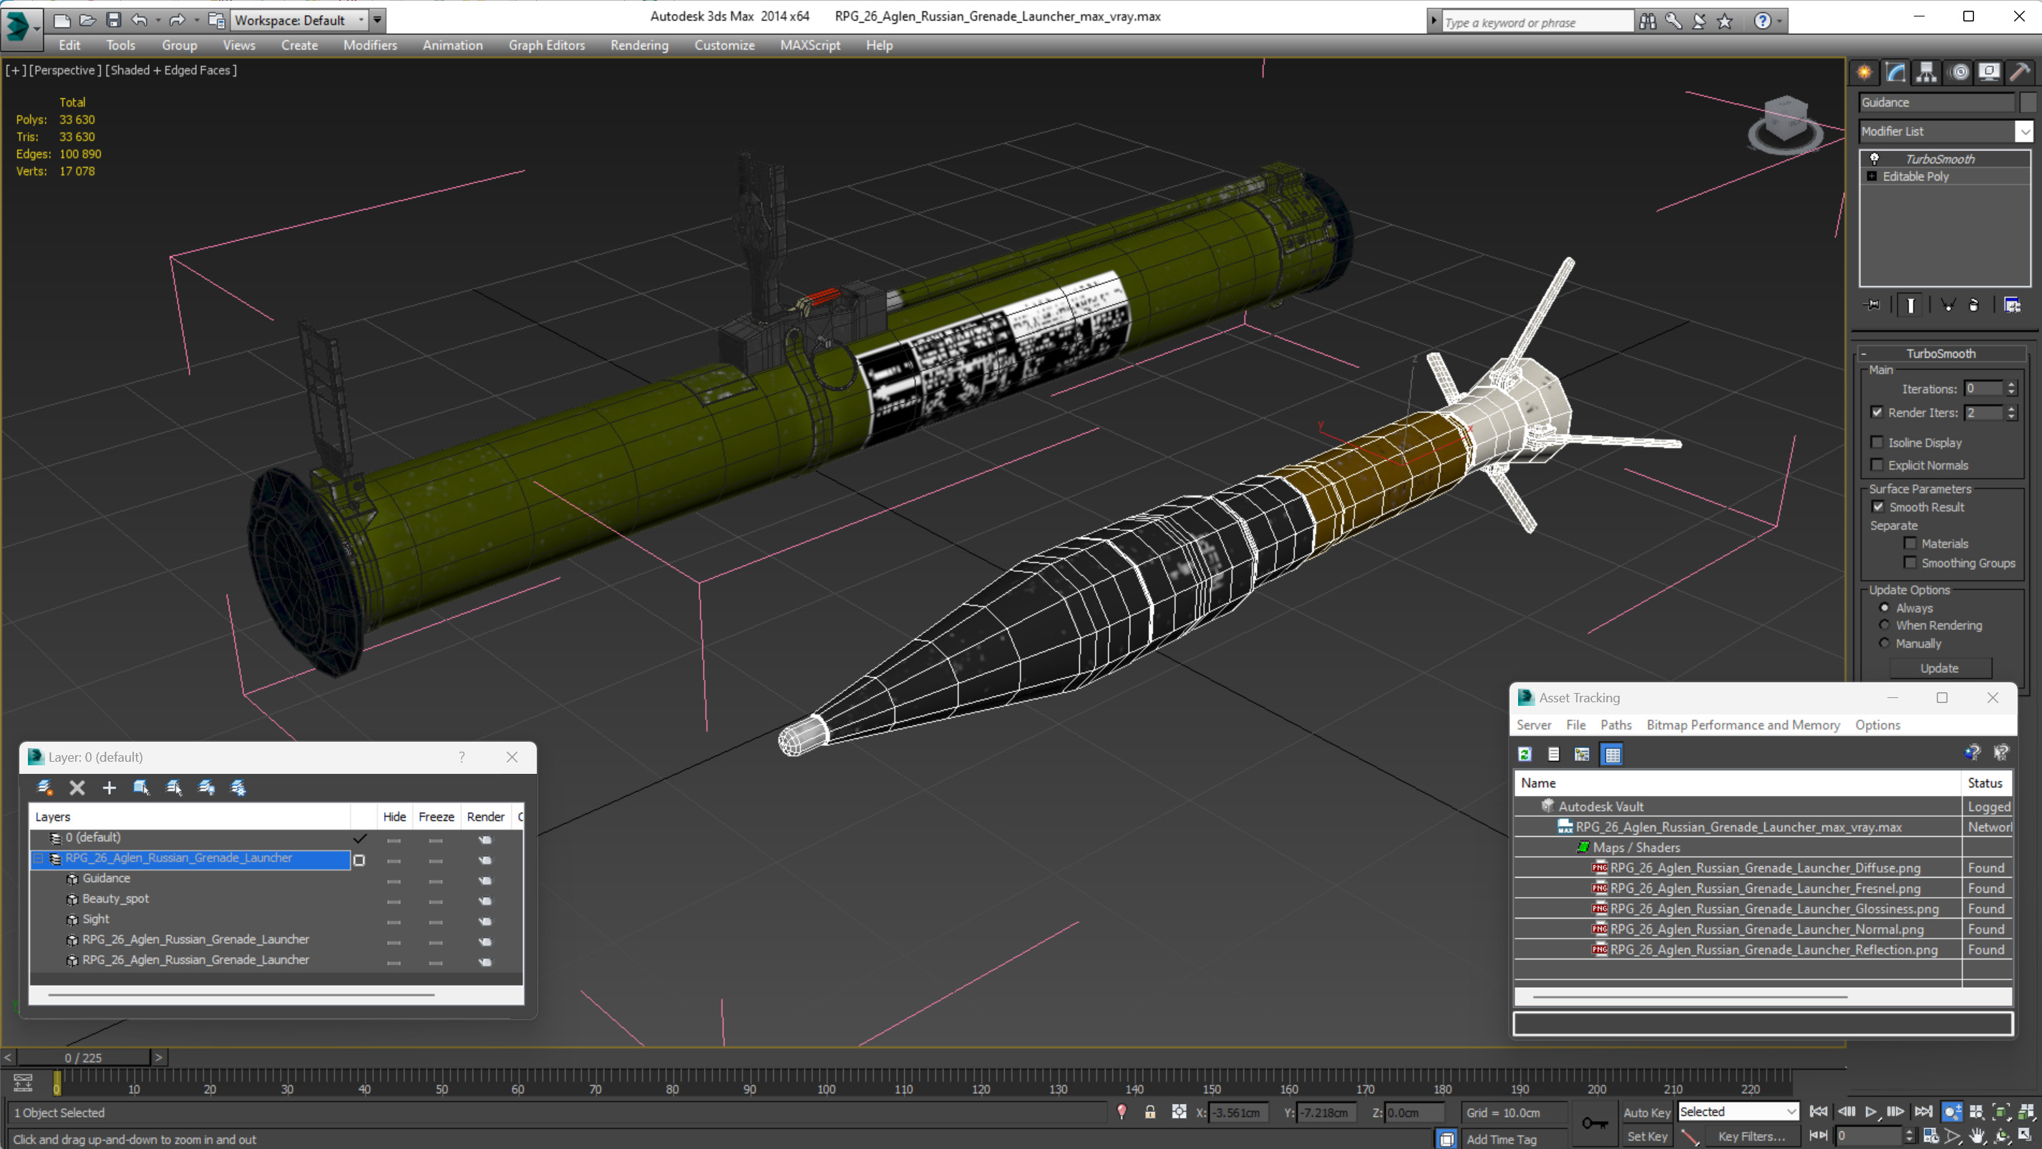Click Refresh icon in Asset Tracking toolbar
The image size is (2042, 1149).
click(x=1525, y=754)
